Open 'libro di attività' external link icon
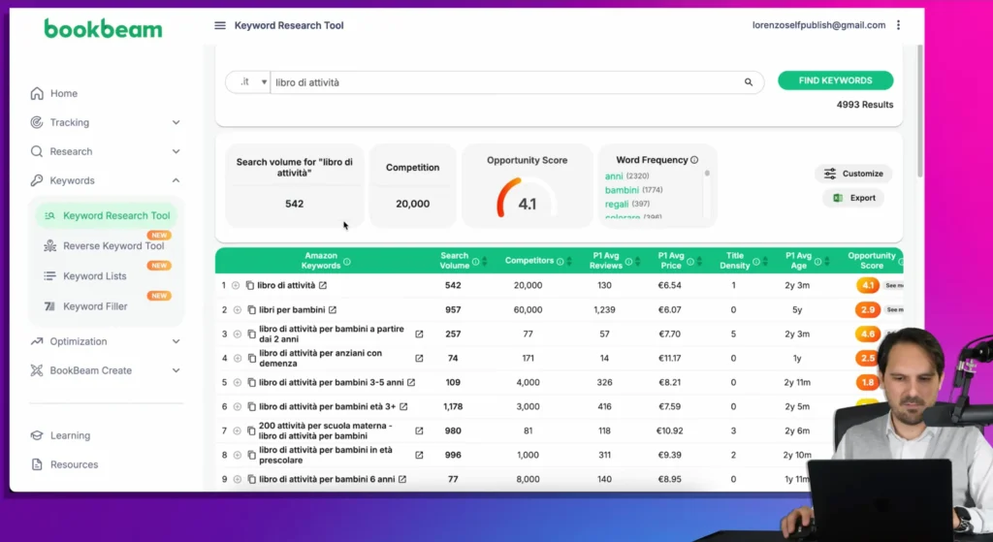 pyautogui.click(x=323, y=286)
